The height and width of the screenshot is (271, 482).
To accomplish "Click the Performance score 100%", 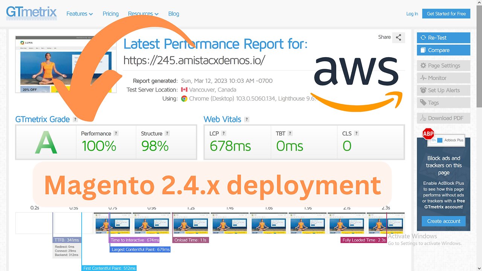I will pos(99,146).
